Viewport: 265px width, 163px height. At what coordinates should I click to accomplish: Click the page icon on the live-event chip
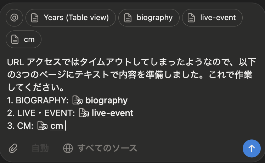click(191, 18)
